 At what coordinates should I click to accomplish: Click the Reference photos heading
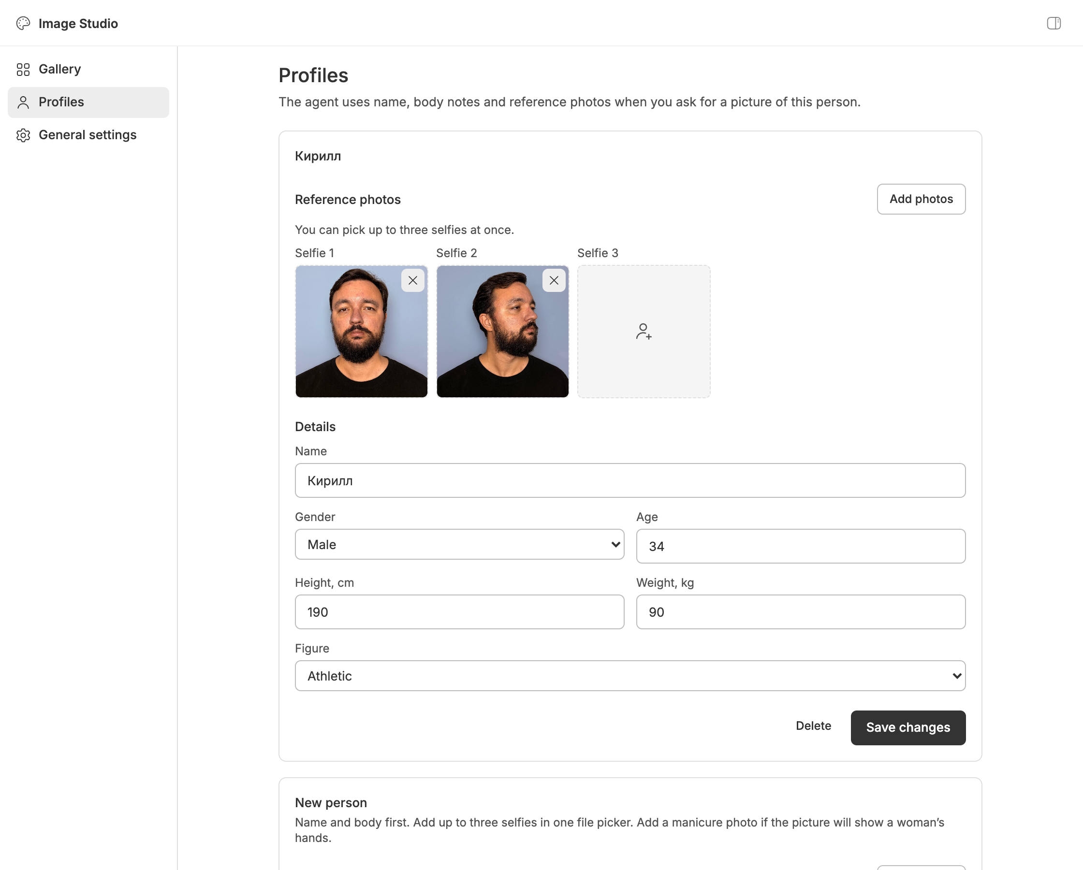tap(348, 200)
